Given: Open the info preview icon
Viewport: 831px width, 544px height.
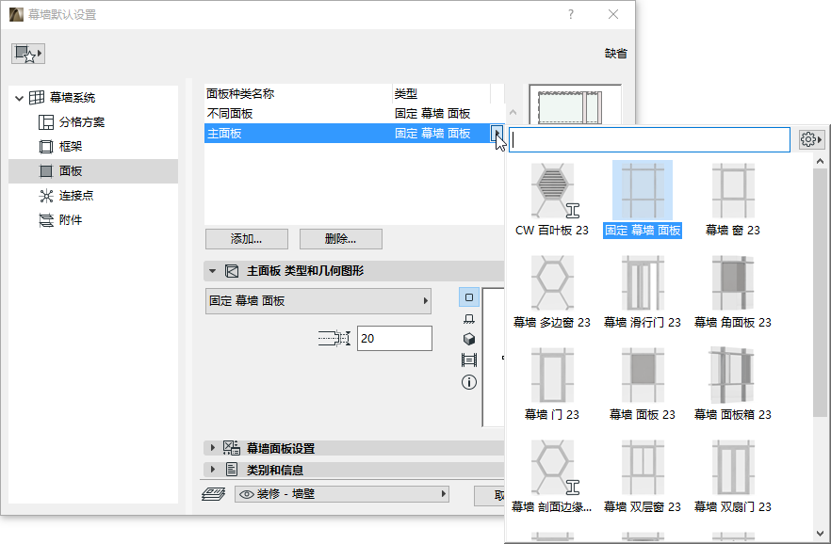Looking at the screenshot, I should (469, 382).
